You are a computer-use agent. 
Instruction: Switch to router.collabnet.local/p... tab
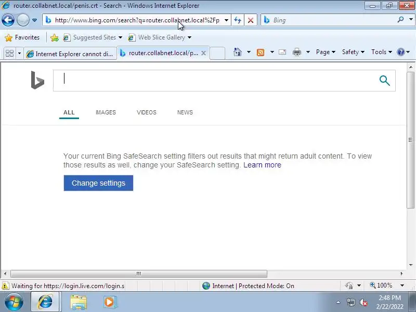159,53
